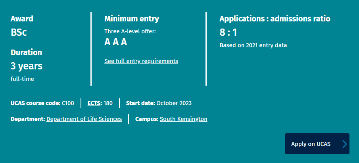Click the arrow icon on Apply on UCAS
The height and width of the screenshot is (163, 359).
pos(345,144)
